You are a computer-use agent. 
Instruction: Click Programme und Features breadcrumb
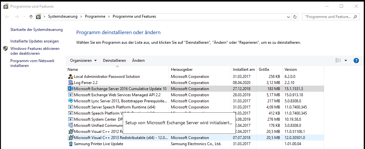click(x=134, y=17)
